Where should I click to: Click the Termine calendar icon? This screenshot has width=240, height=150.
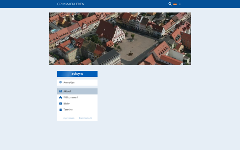tap(60, 110)
